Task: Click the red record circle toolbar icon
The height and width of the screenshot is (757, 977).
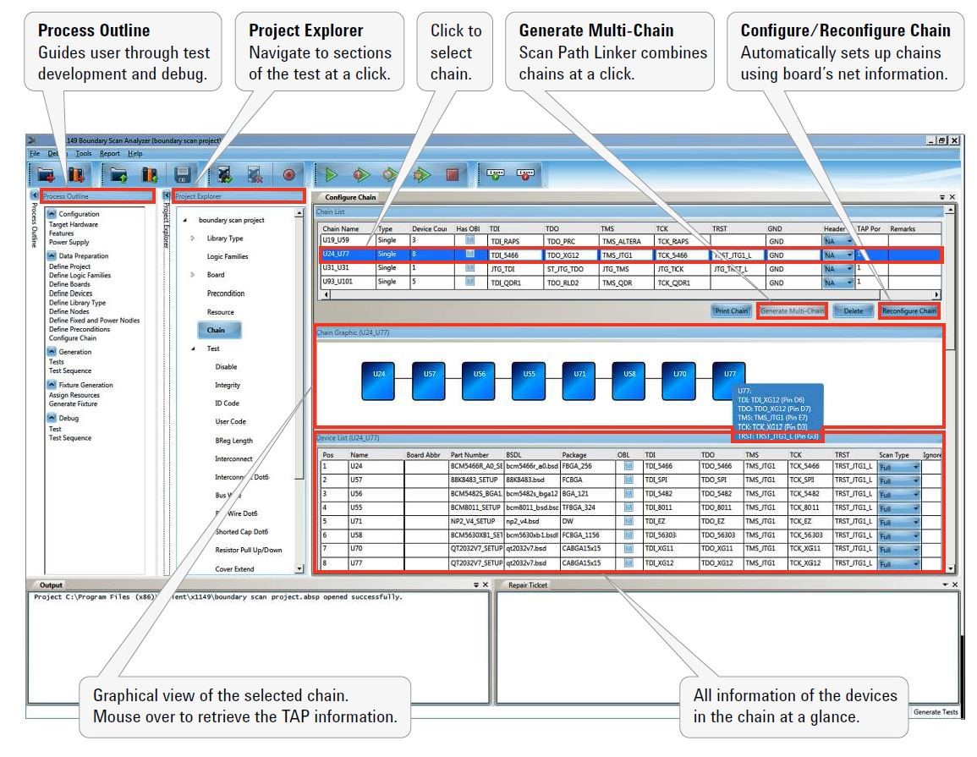Action: (x=288, y=175)
